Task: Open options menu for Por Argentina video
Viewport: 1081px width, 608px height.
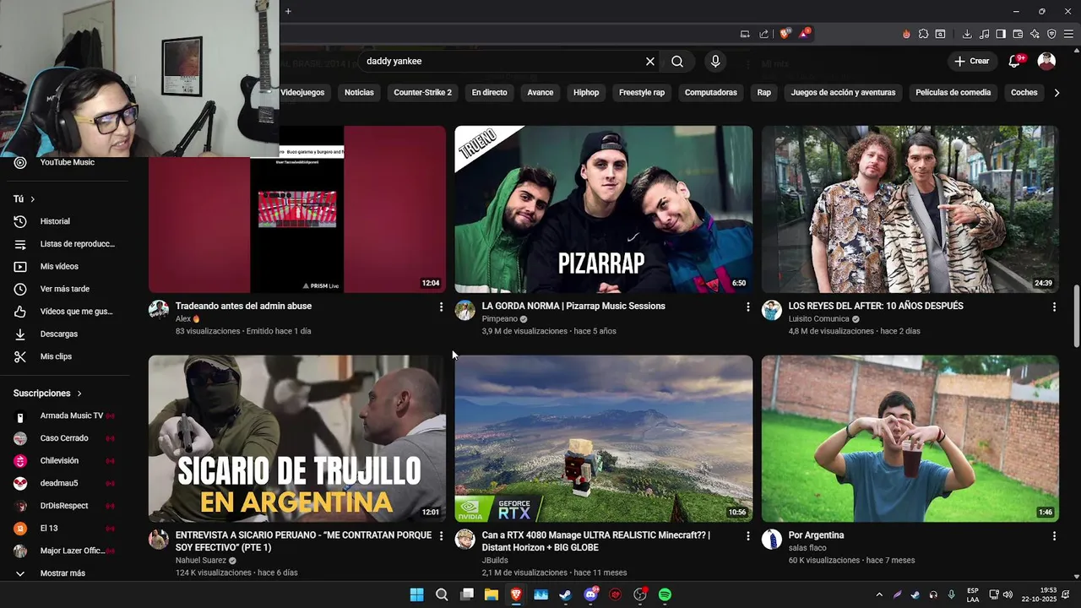Action: tap(1054, 536)
